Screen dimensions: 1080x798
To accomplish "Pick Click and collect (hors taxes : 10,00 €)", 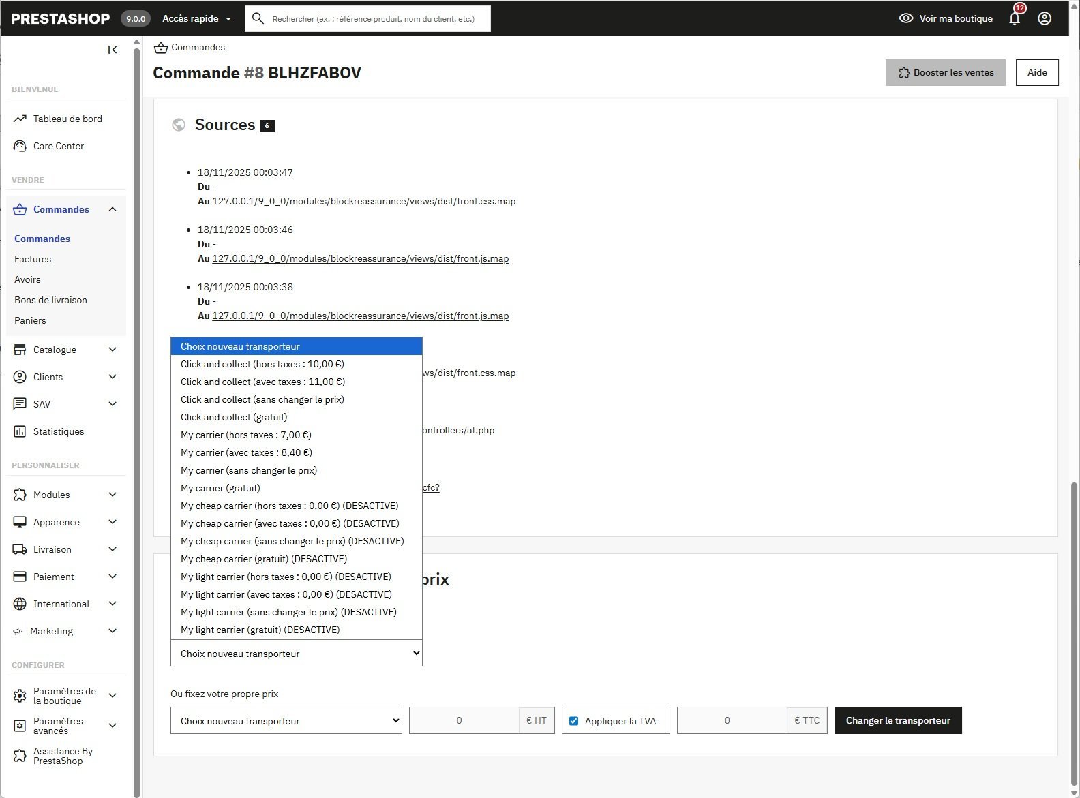I will point(297,364).
